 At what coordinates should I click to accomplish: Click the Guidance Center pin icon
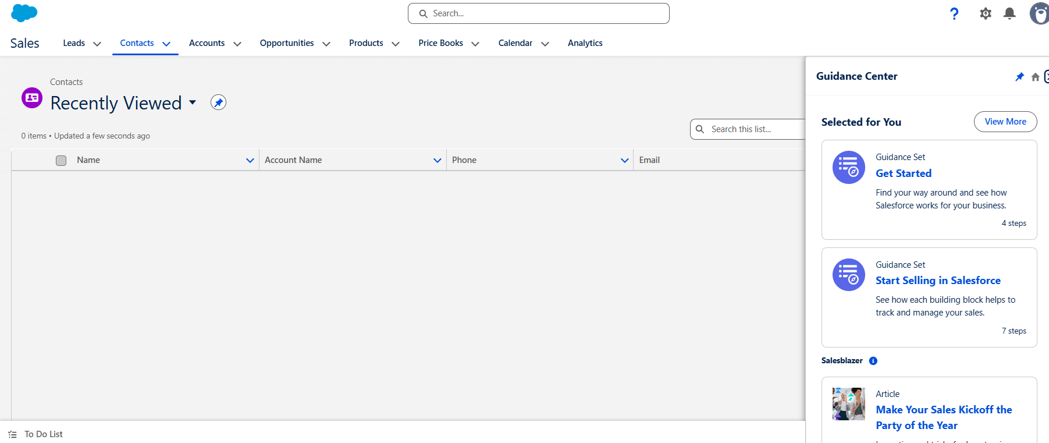point(1019,77)
